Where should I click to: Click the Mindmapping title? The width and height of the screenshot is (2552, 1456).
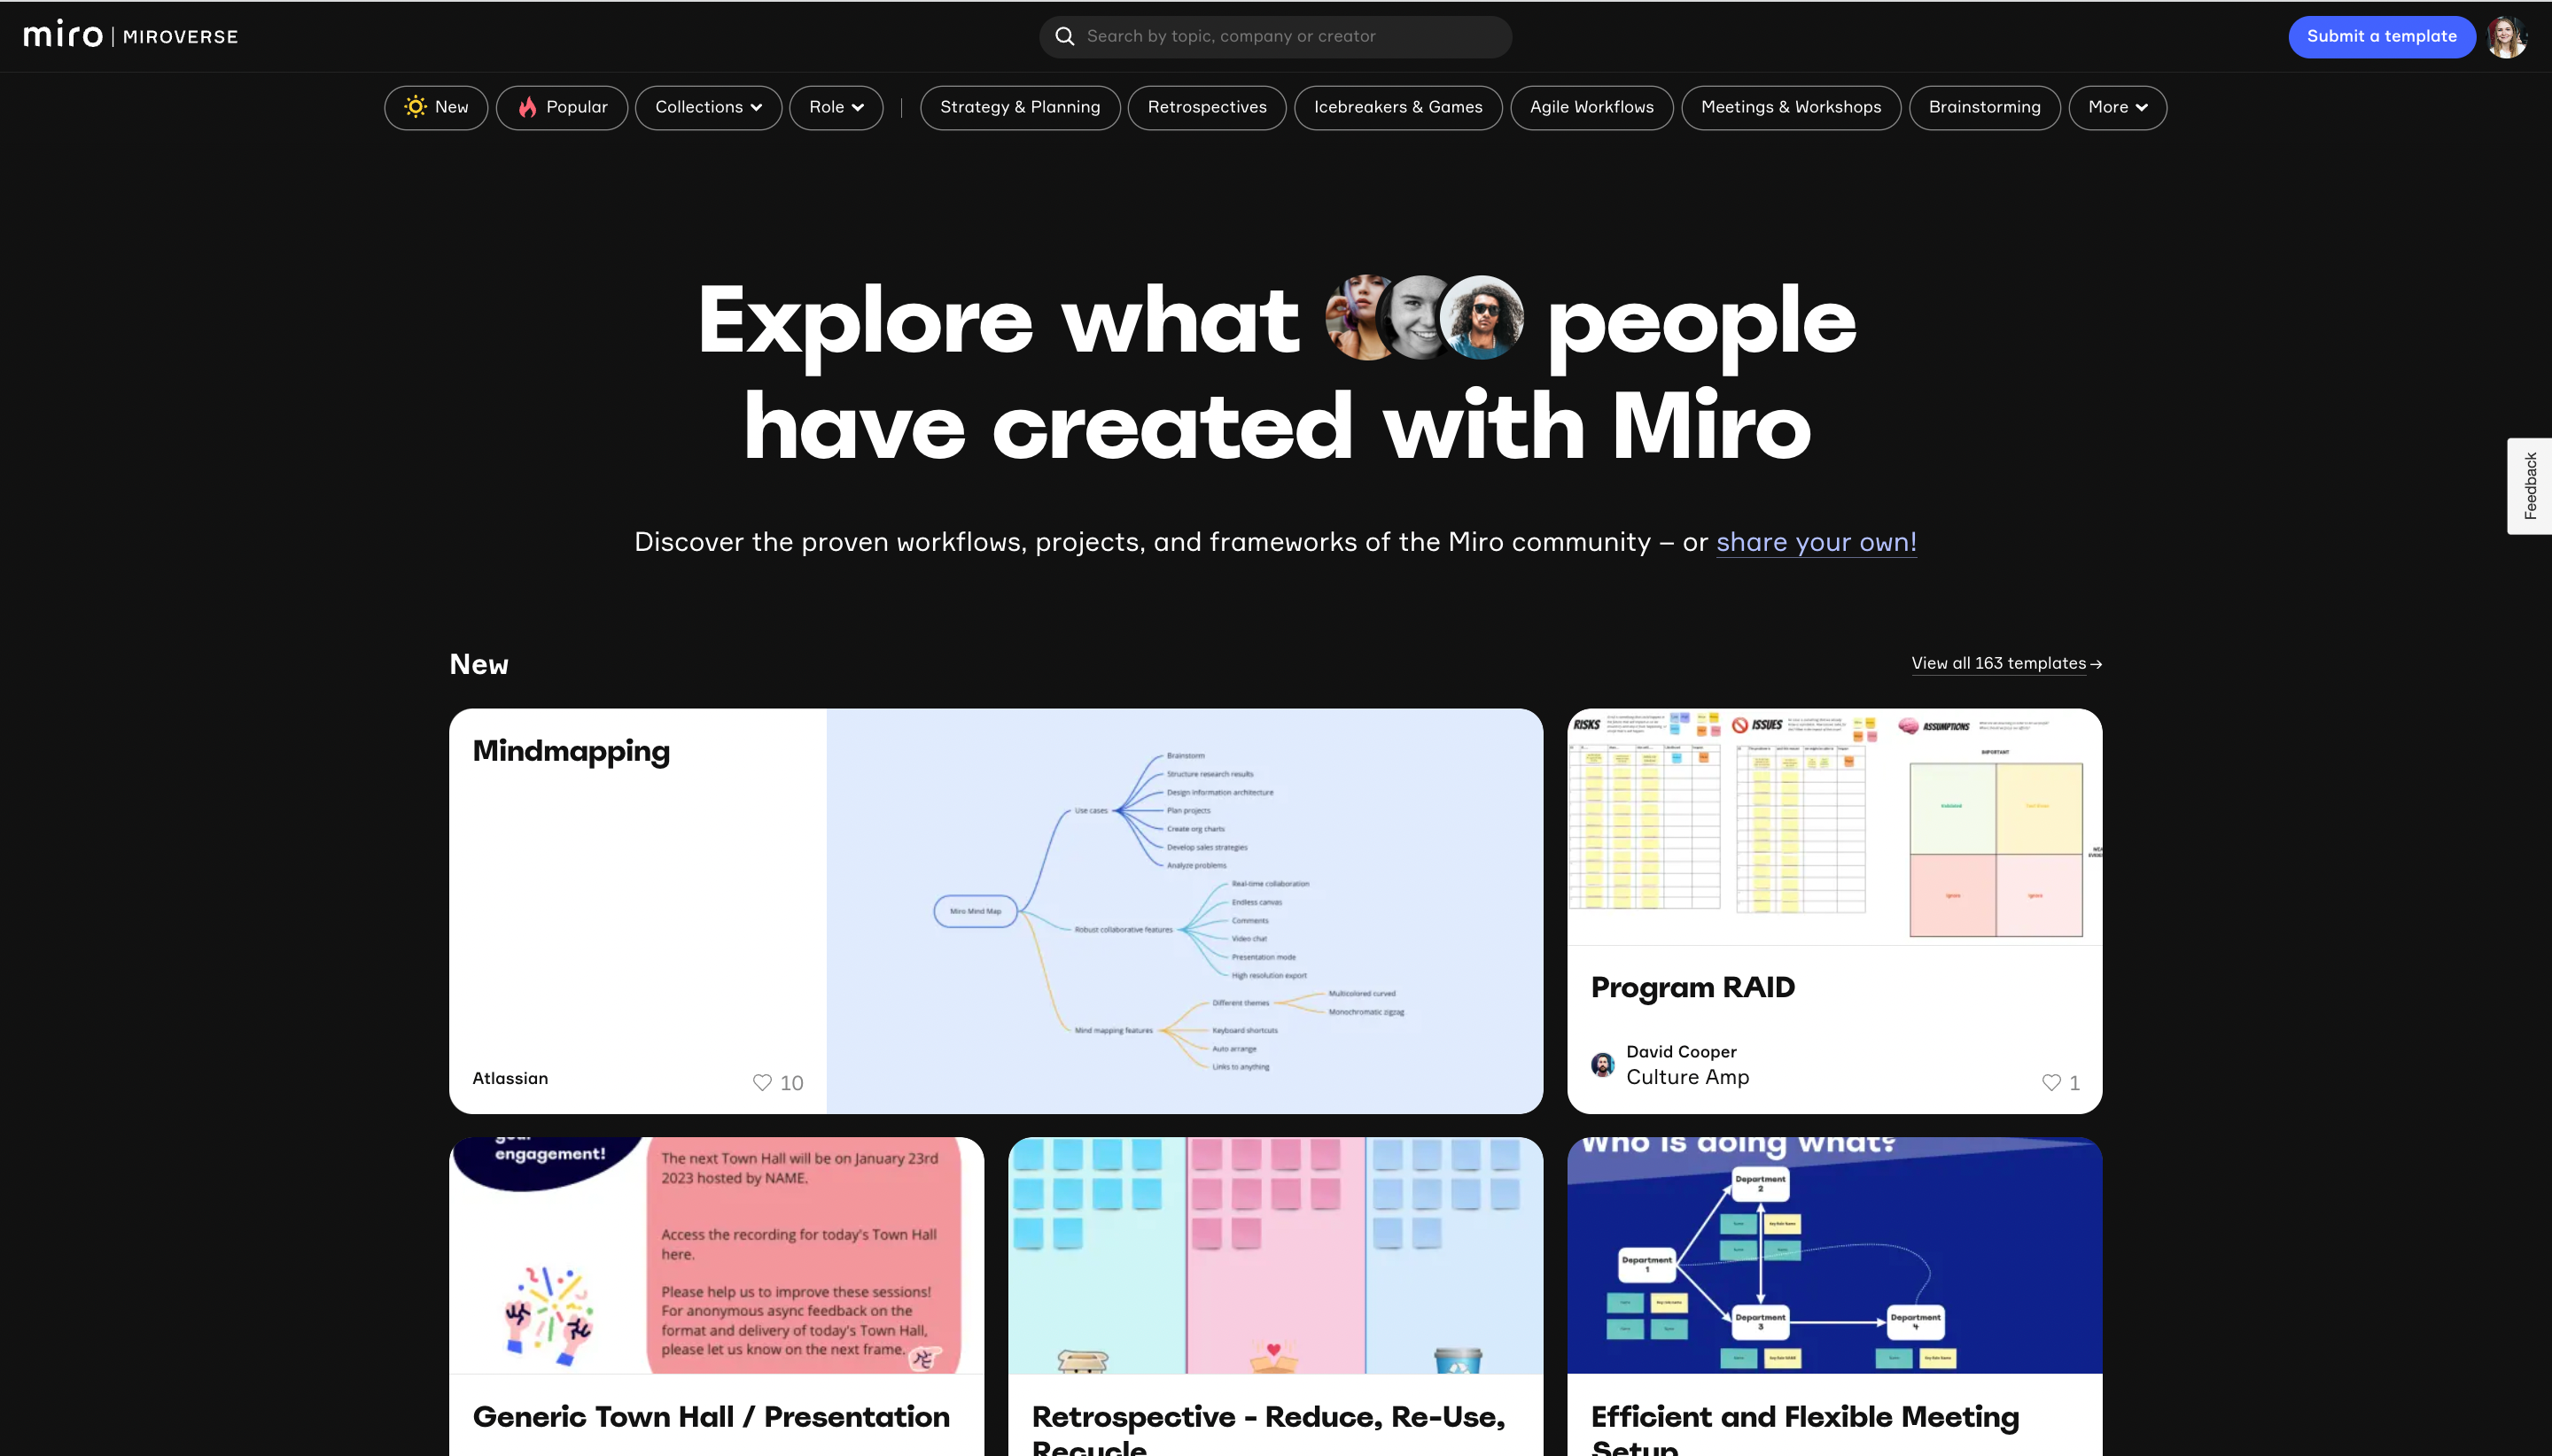point(572,752)
